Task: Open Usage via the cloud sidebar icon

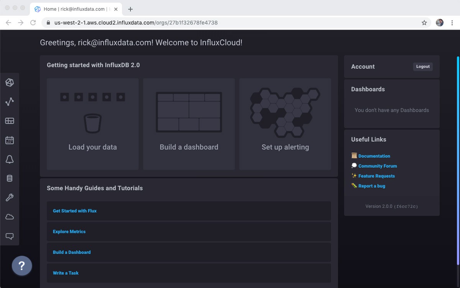Action: tap(10, 216)
